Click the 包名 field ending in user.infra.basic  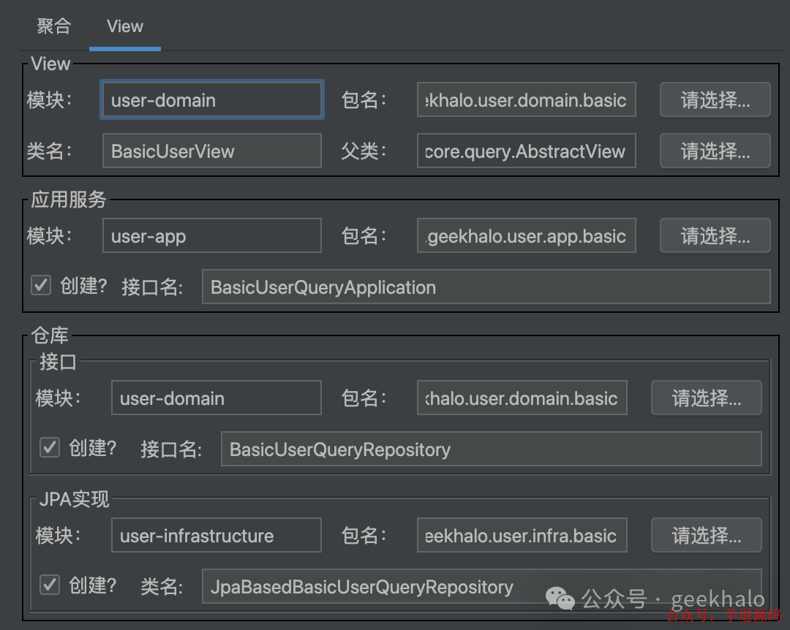522,535
